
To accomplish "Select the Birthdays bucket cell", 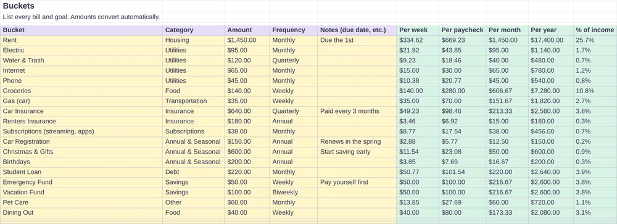I will pos(81,162).
